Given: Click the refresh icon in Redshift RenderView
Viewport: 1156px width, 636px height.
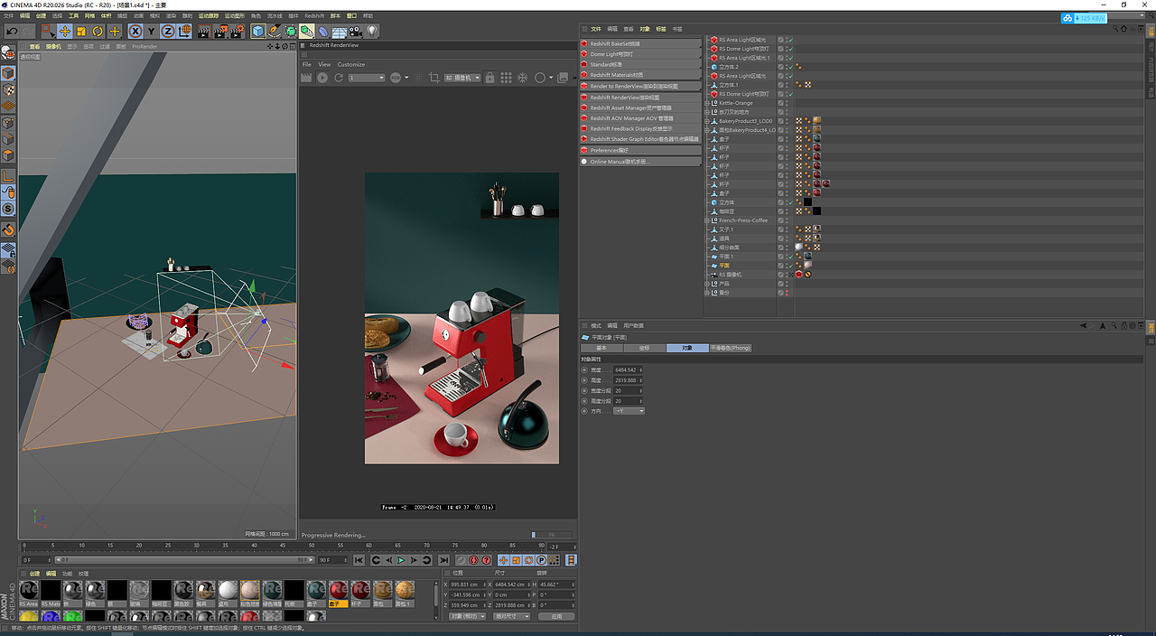Looking at the screenshot, I should coord(339,78).
